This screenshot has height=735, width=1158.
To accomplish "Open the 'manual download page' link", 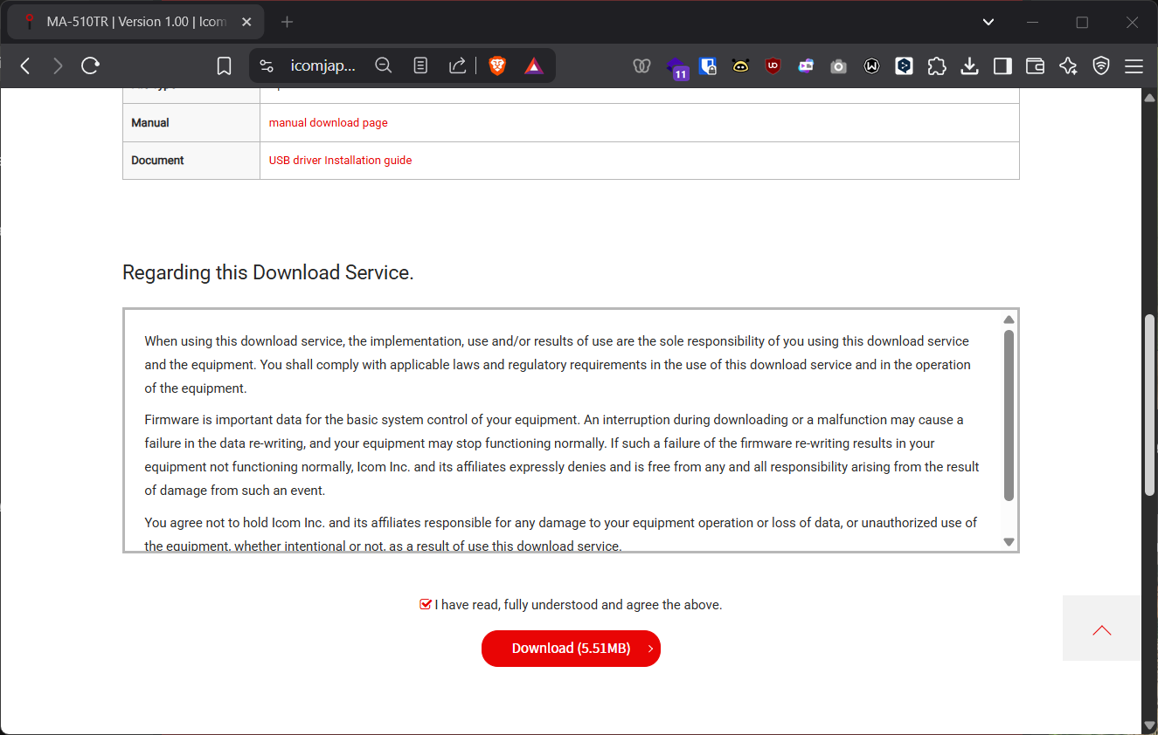I will [328, 123].
